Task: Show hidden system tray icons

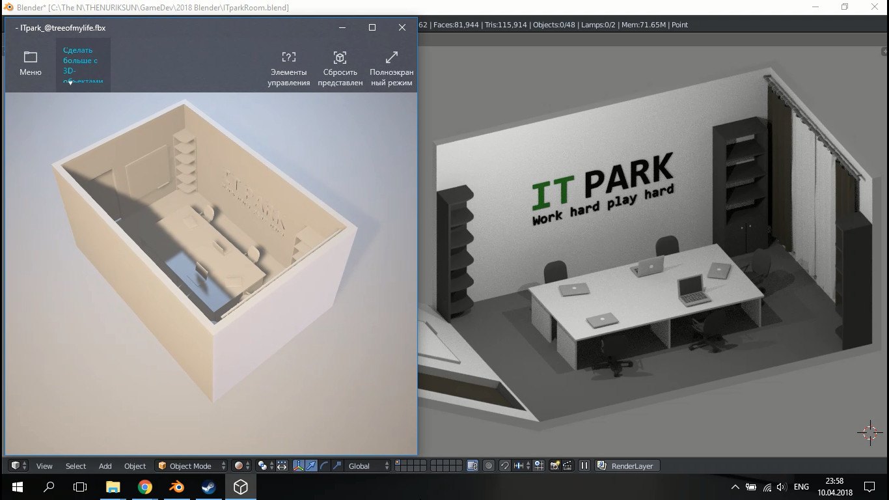Action: pyautogui.click(x=735, y=486)
